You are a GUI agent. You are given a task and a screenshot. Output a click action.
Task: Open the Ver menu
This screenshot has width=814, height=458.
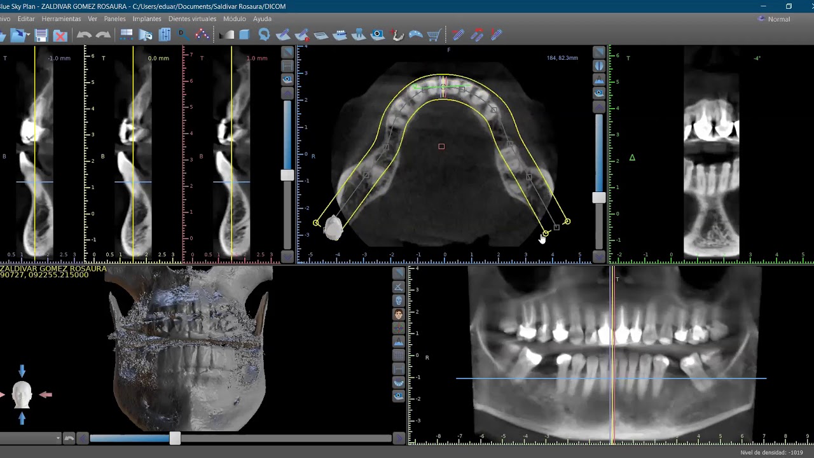point(93,19)
